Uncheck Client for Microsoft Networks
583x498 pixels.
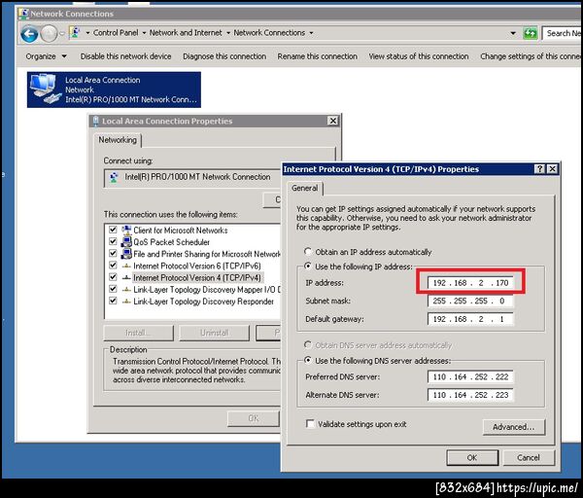pyautogui.click(x=113, y=230)
